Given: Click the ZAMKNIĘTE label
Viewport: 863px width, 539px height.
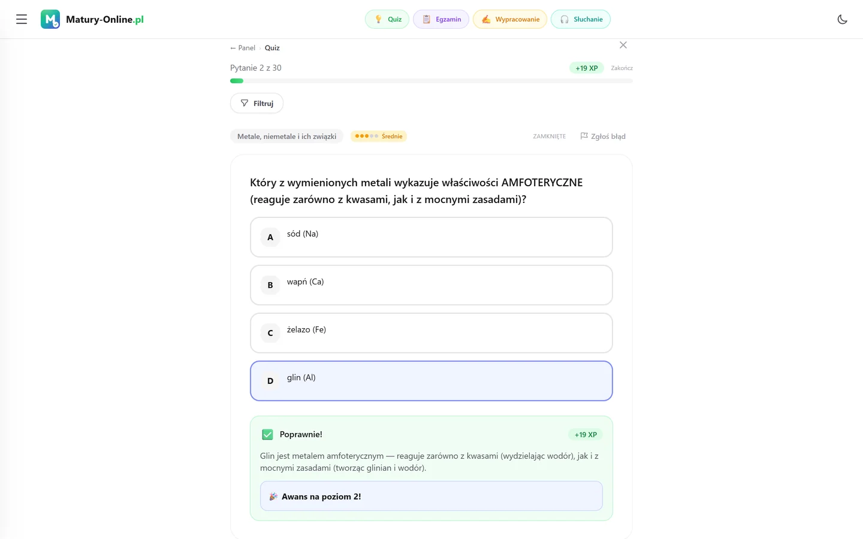Looking at the screenshot, I should [x=550, y=137].
